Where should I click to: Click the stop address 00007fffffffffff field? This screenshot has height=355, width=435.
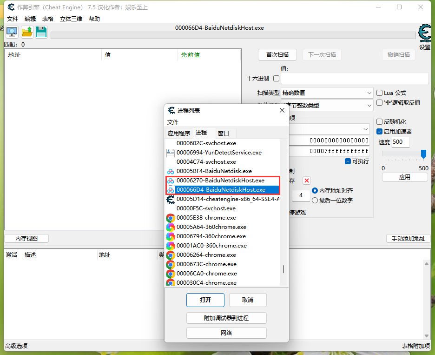(x=330, y=151)
